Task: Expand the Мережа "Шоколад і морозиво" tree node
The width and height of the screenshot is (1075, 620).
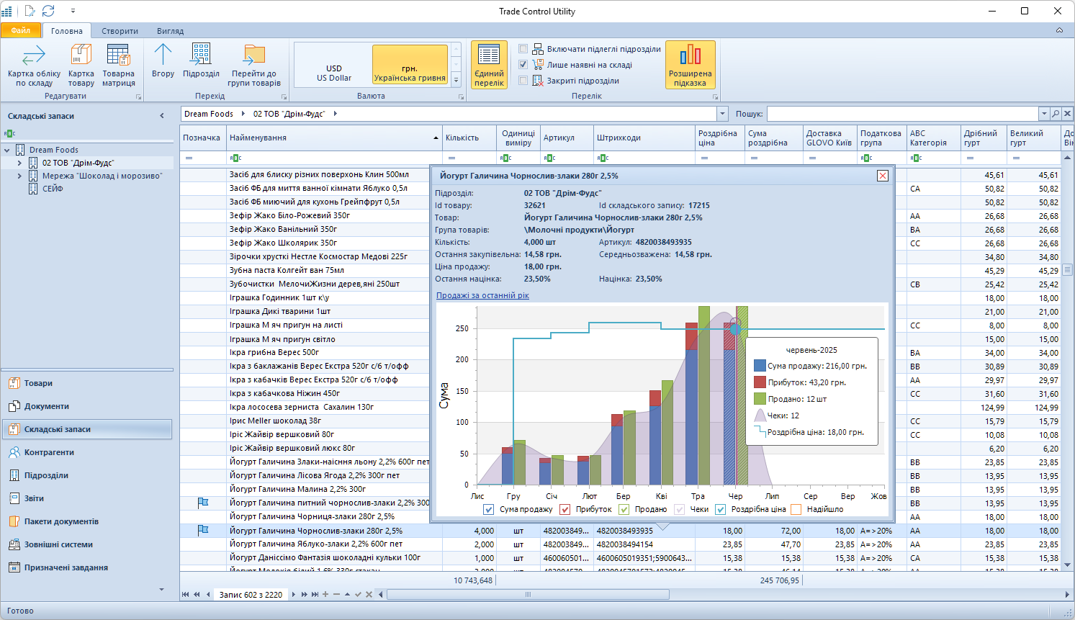Action: [x=19, y=176]
